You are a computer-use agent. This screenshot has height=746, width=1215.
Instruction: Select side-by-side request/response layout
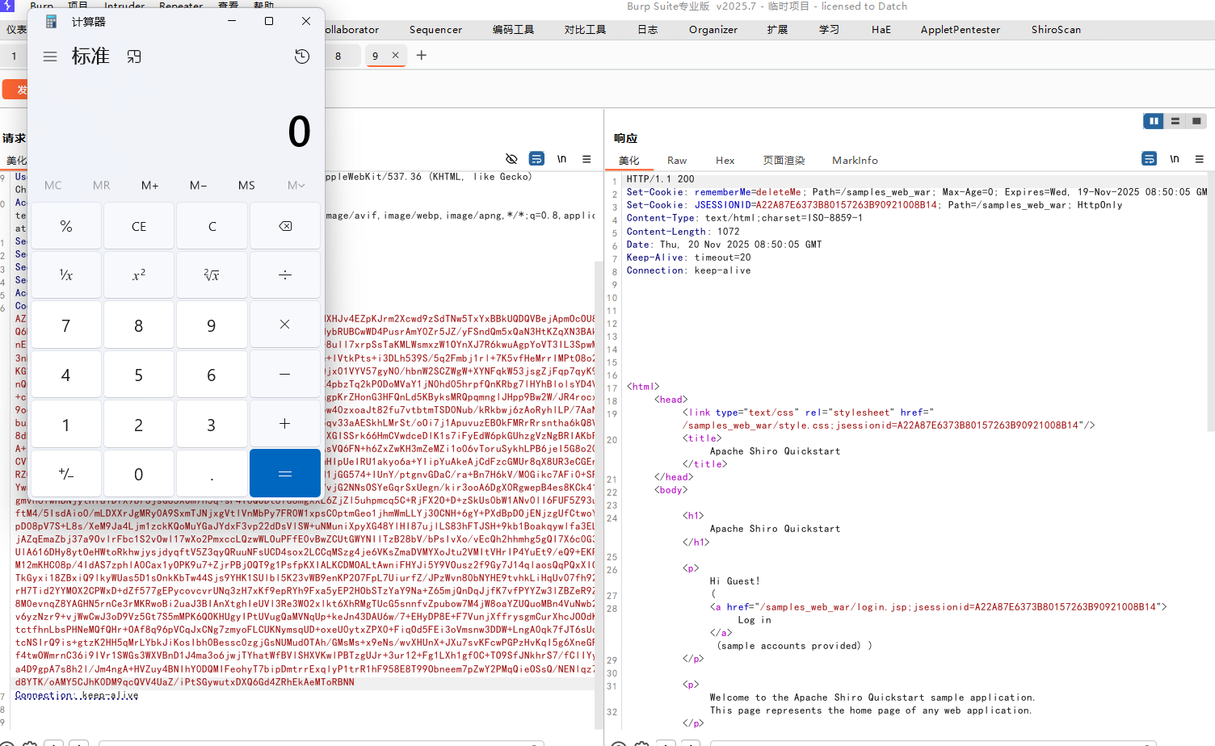pyautogui.click(x=1154, y=121)
